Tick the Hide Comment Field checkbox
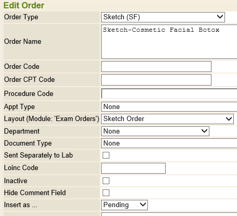 pos(106,193)
